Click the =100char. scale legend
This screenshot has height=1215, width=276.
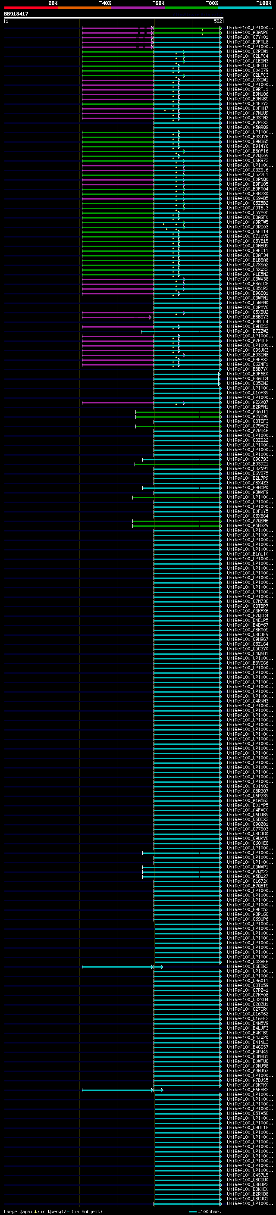pyautogui.click(x=205, y=1212)
